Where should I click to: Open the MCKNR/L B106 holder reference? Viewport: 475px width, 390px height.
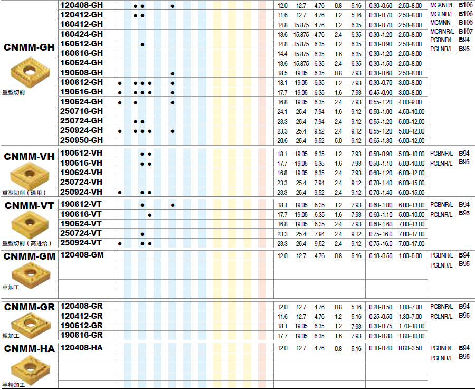(451, 5)
